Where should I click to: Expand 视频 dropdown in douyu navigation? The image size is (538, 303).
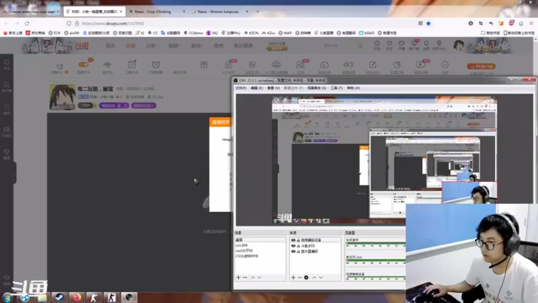point(174,46)
